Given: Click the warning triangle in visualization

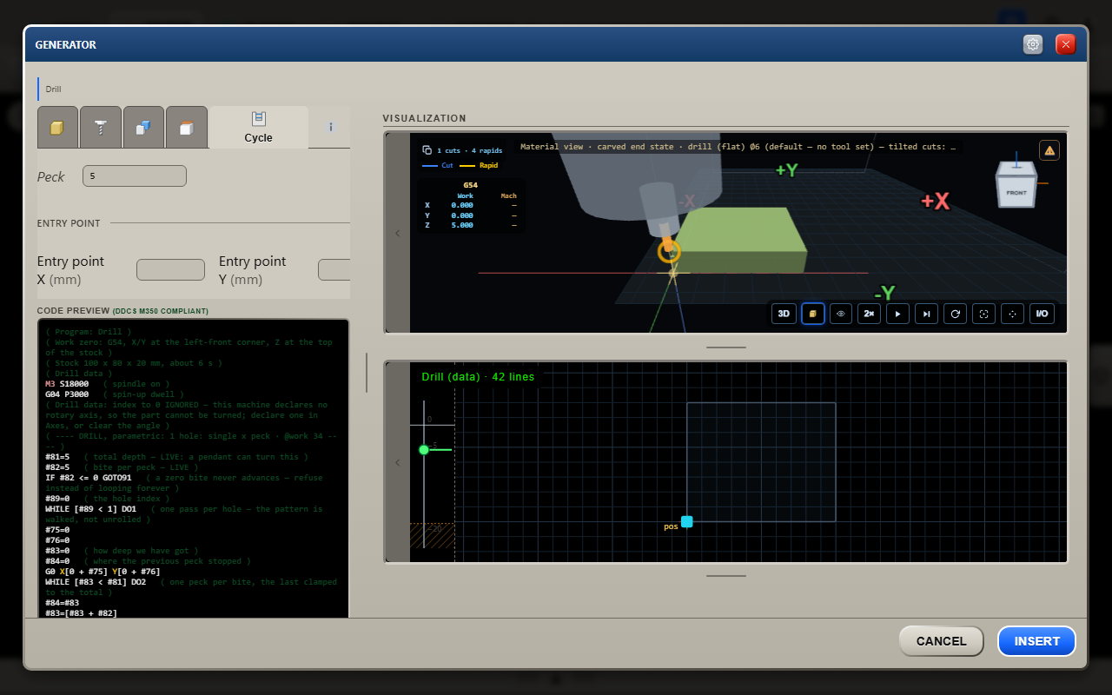Looking at the screenshot, I should [x=1049, y=150].
